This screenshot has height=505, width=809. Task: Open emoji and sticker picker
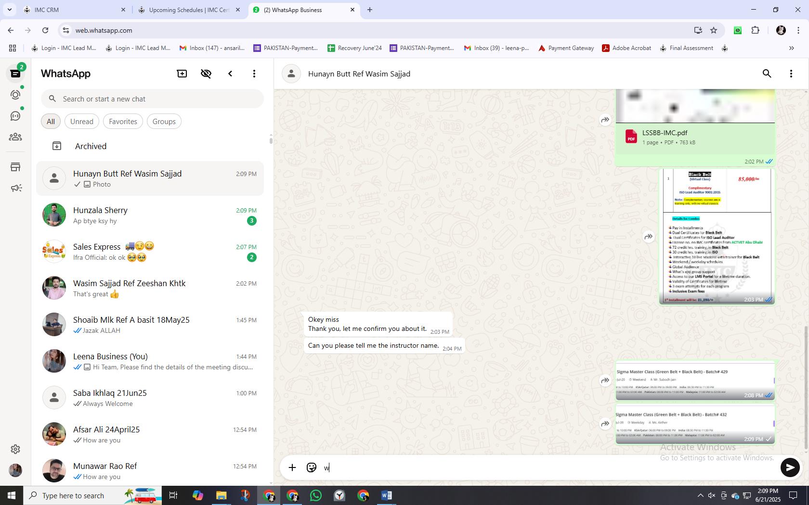[312, 467]
